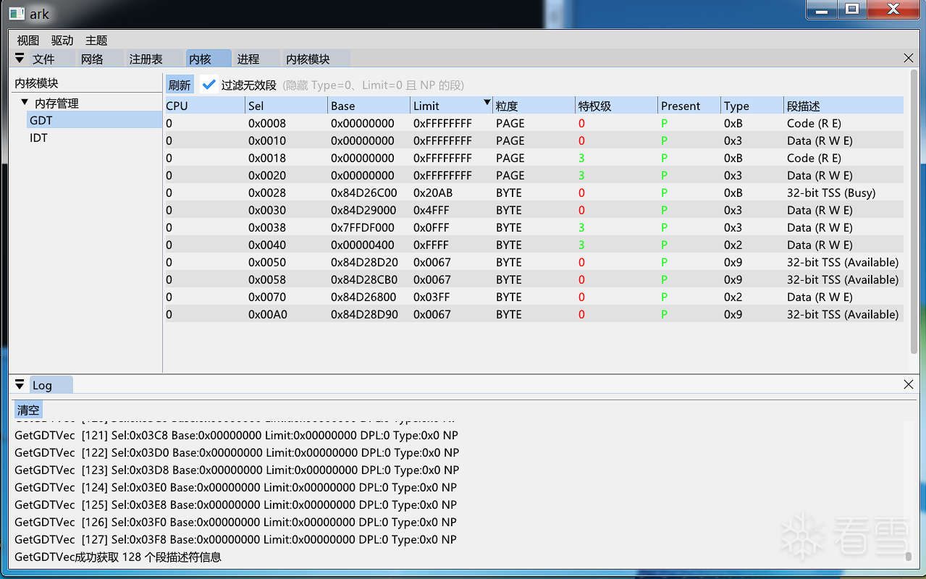Screen dimensions: 926x579
Task: Click Base value 0x84D26C00
Action: (x=364, y=193)
